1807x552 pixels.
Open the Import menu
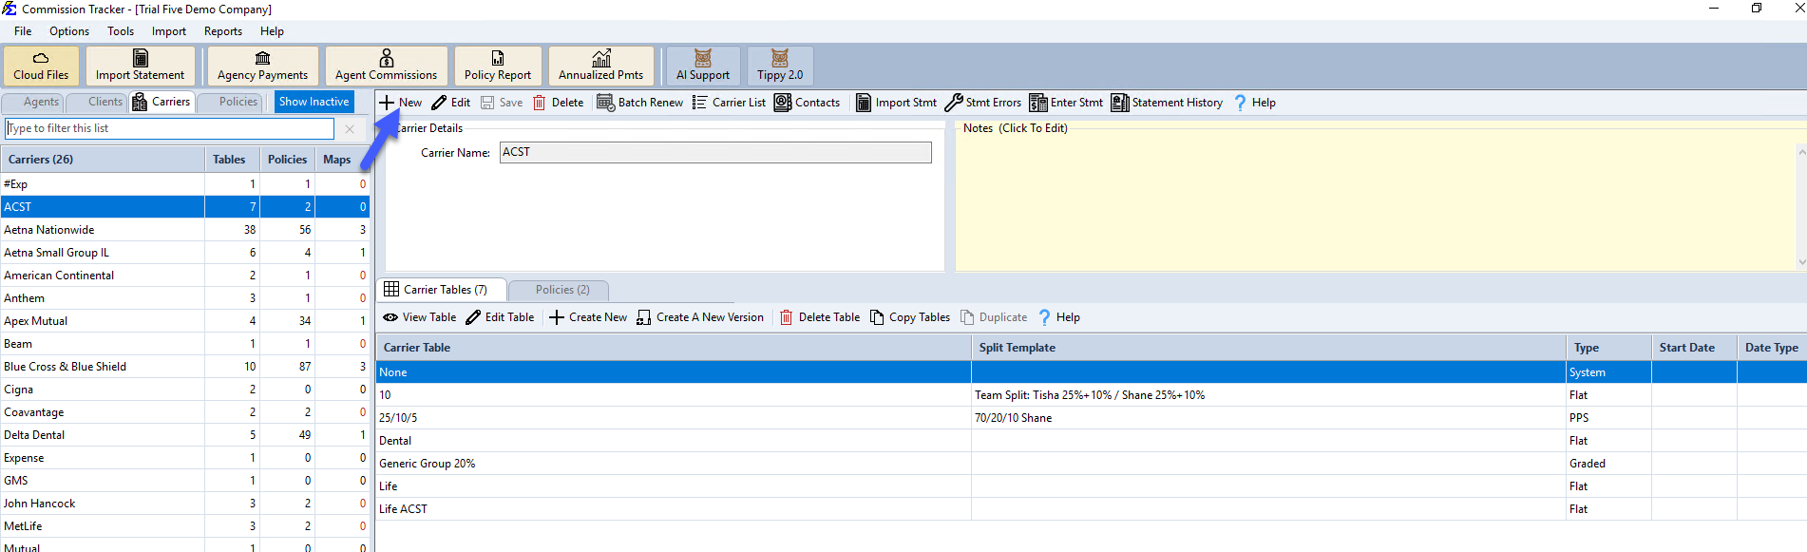[x=169, y=31]
